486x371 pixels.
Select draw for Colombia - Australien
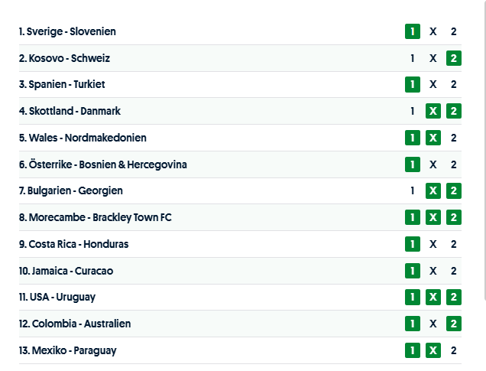pyautogui.click(x=433, y=324)
